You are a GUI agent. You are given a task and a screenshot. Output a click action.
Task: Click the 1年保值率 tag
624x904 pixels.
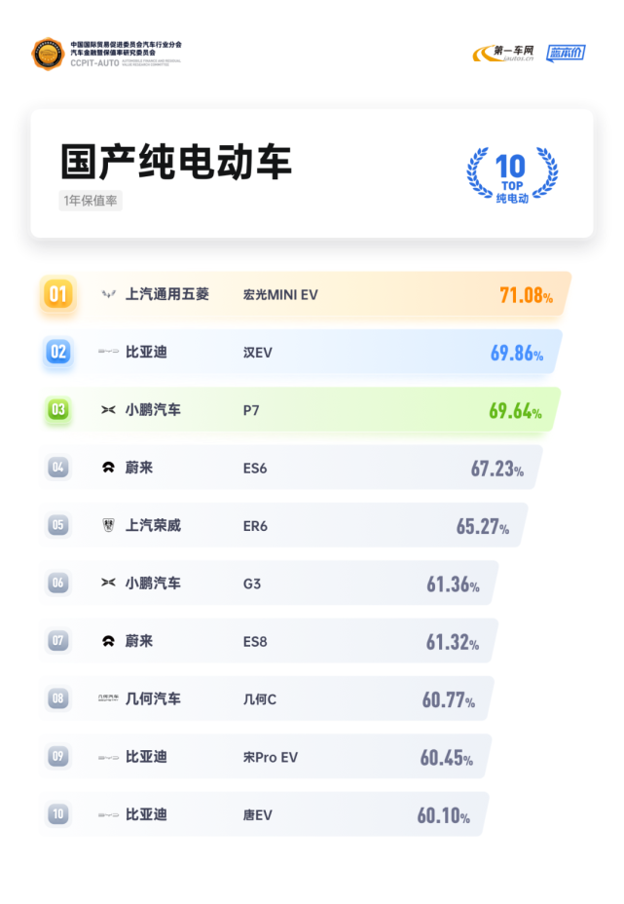[91, 201]
